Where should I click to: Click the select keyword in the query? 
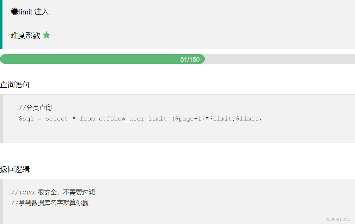(x=57, y=119)
